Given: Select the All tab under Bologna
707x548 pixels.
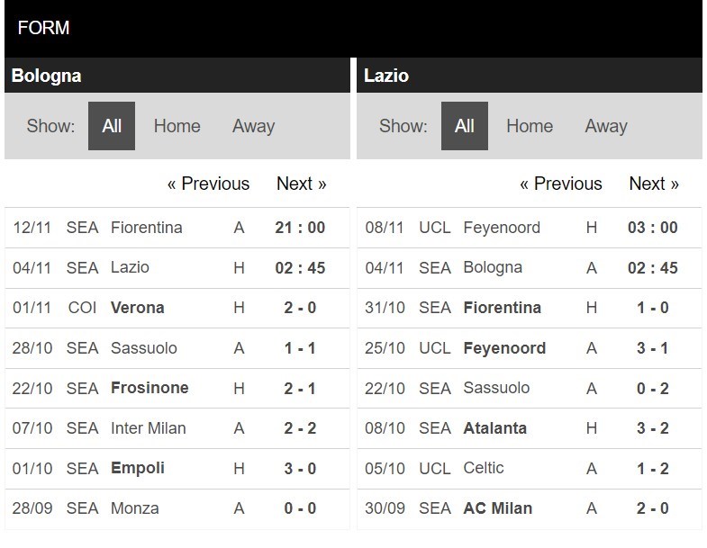Looking at the screenshot, I should (x=112, y=126).
